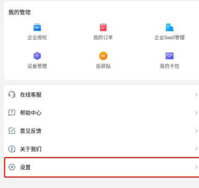Click the hexagon gear icon for 设置
Screen dimensions: 199x188
coord(12,167)
